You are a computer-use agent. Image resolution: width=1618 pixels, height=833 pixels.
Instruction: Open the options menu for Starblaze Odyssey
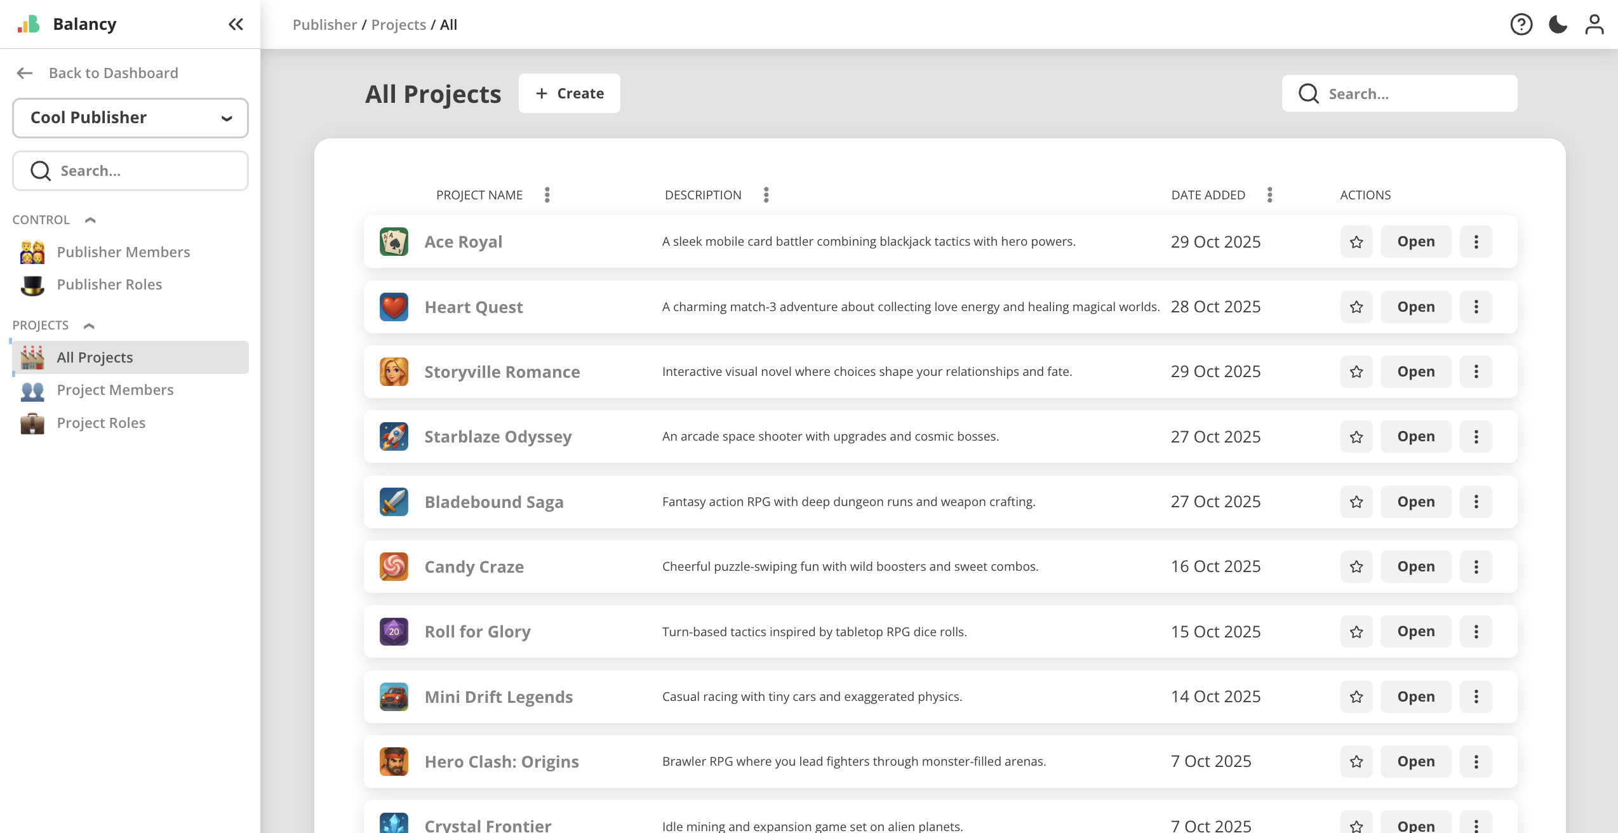pyautogui.click(x=1476, y=436)
